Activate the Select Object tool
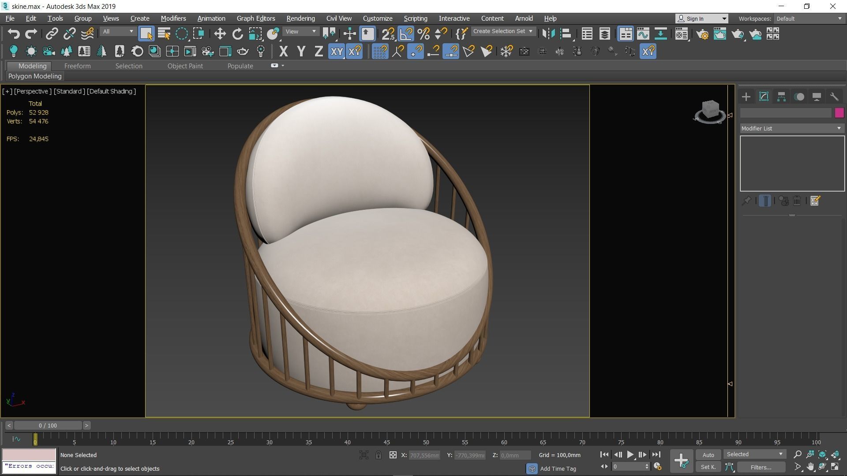Image resolution: width=847 pixels, height=476 pixels. point(146,34)
